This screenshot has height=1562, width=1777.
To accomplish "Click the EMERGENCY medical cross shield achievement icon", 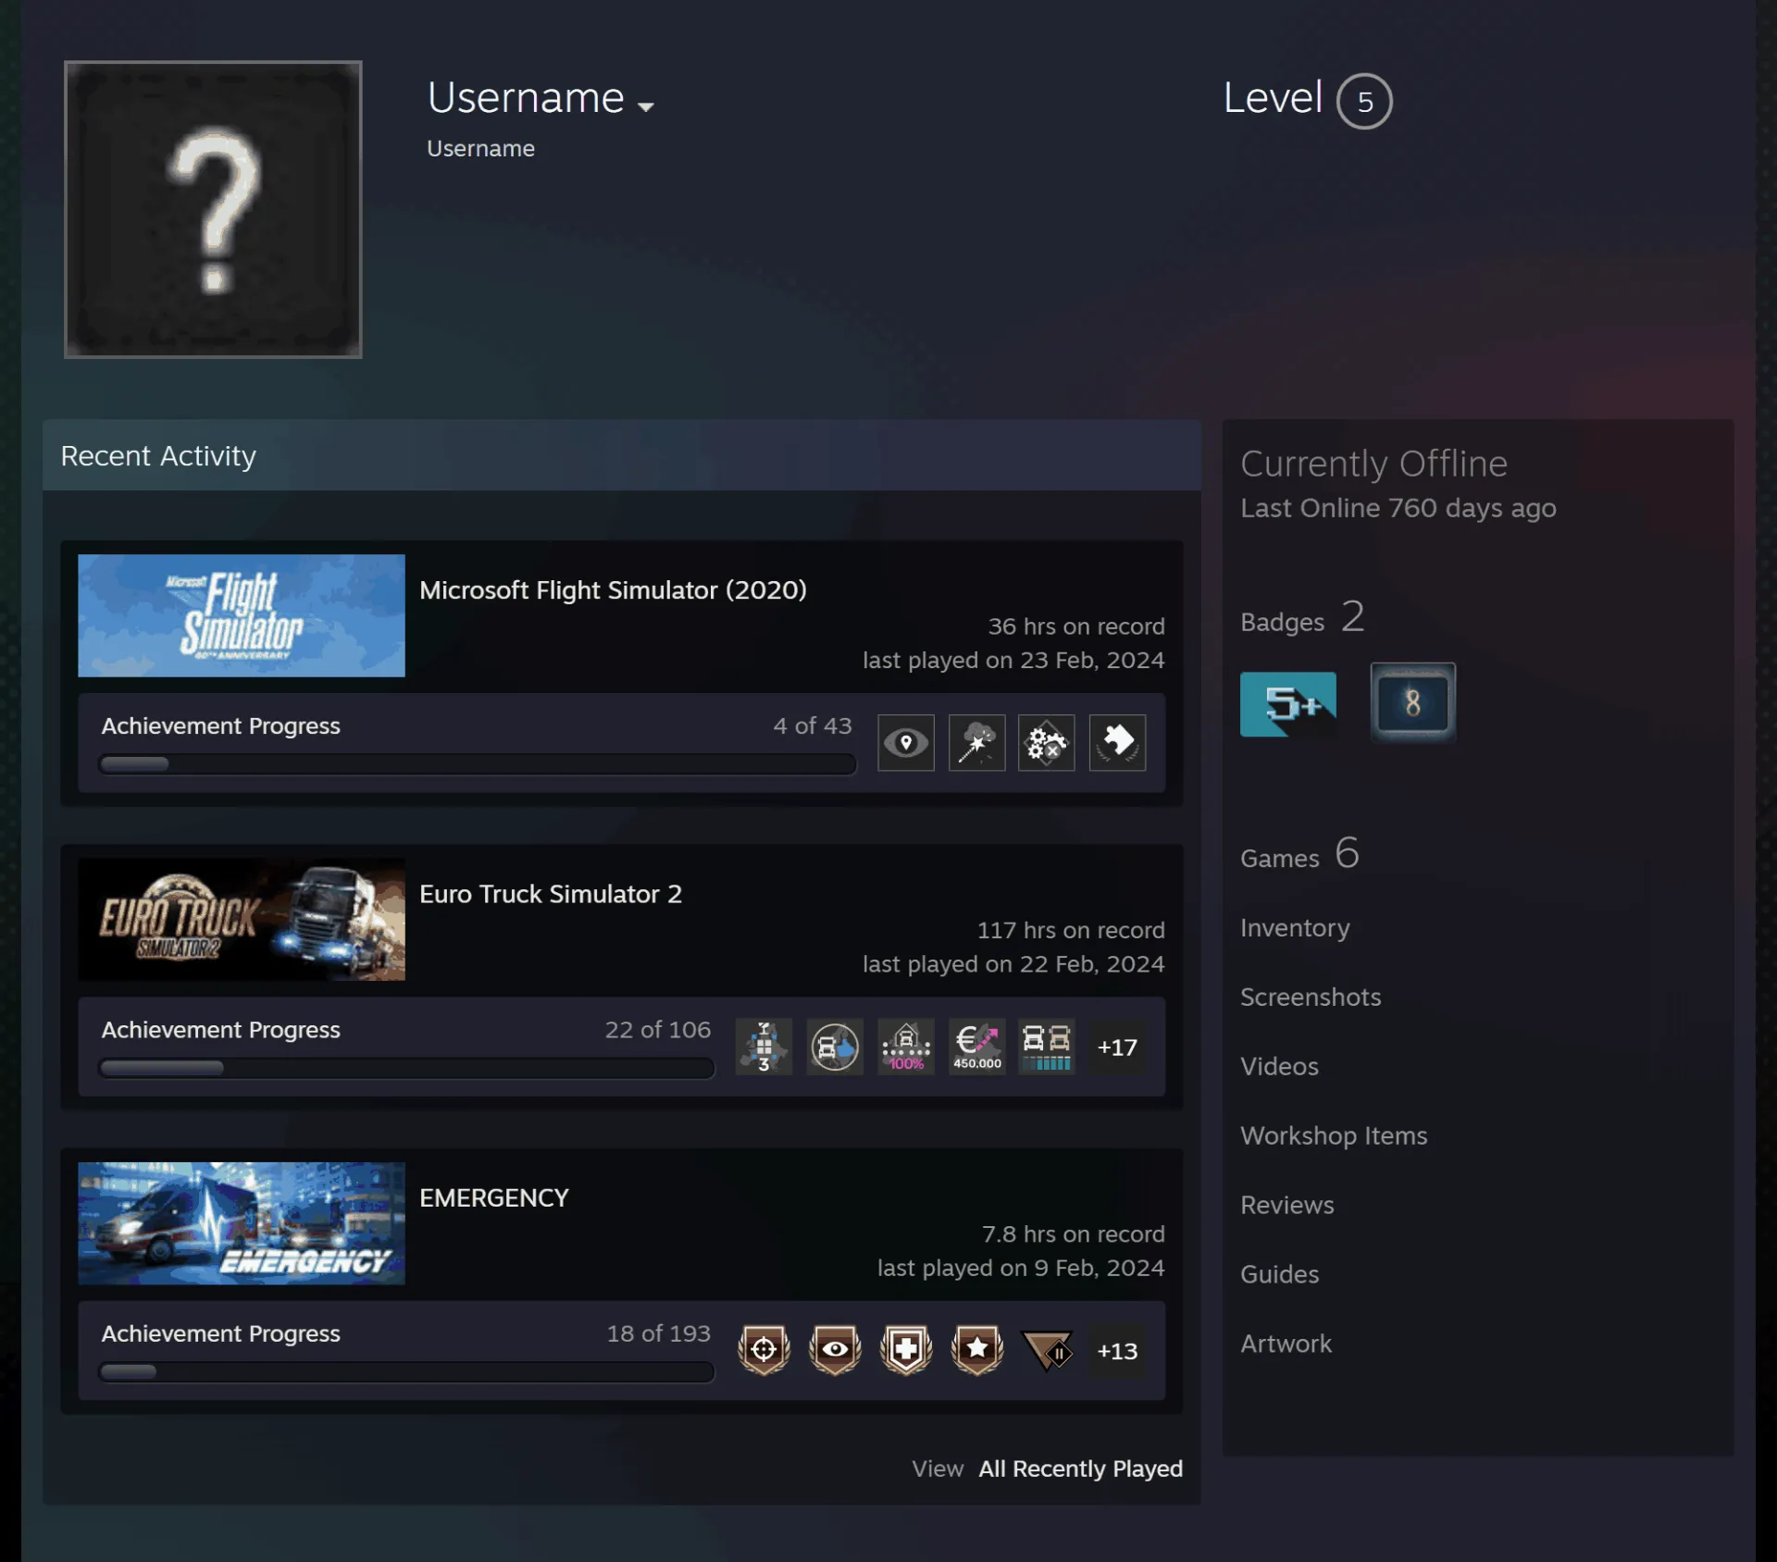I will coord(906,1350).
